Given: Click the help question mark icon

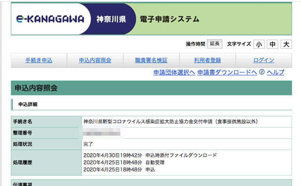Looking at the screenshot, I should [x=261, y=72].
